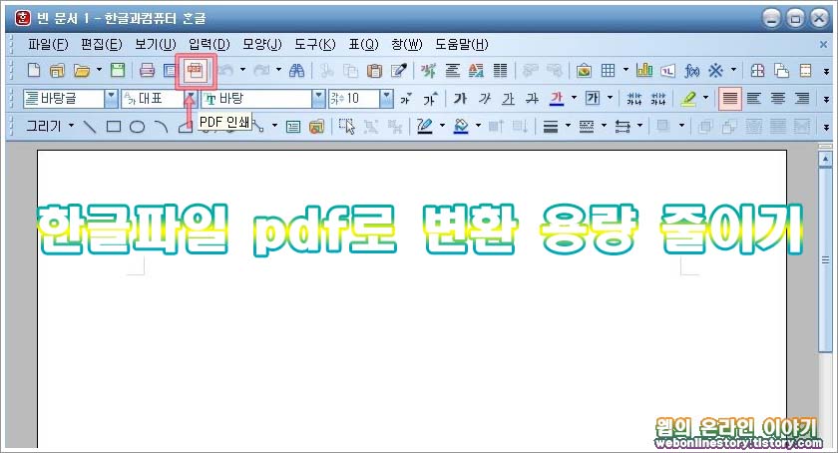838x453 pixels.
Task: Toggle underline 가 formatting
Action: (508, 99)
